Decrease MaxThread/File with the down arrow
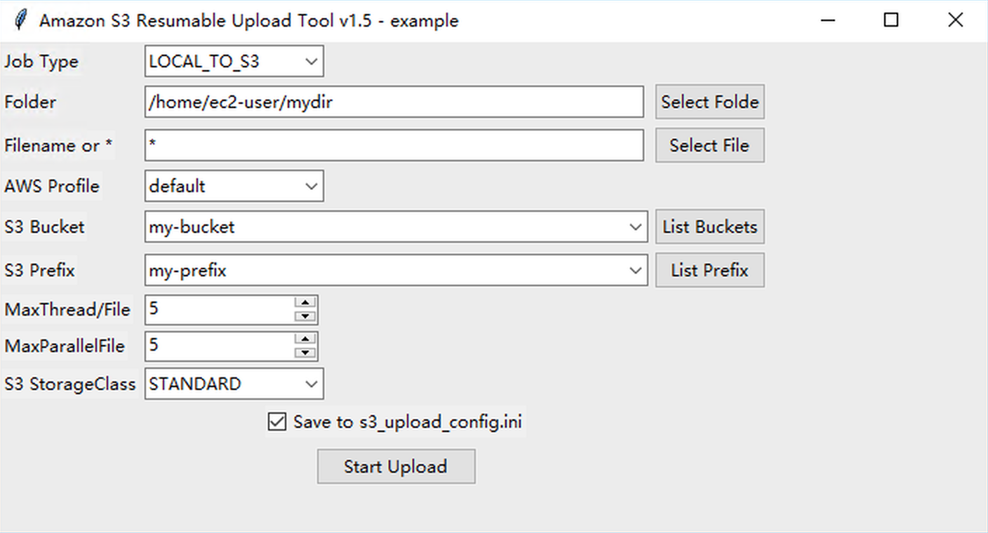 [x=305, y=316]
